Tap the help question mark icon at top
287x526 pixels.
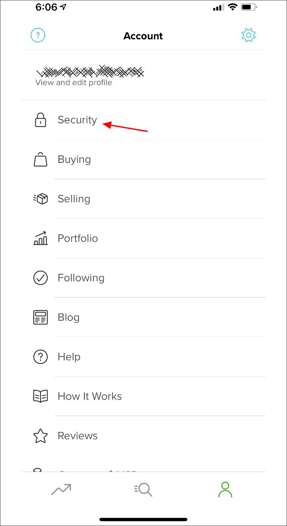38,35
